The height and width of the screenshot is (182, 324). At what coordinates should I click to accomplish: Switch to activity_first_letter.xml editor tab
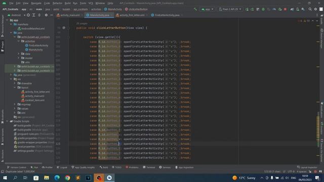point(132,15)
